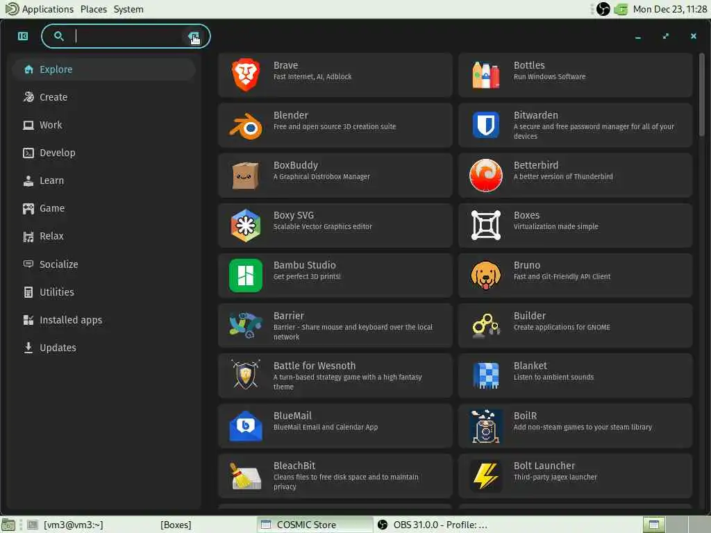The image size is (711, 533).
Task: Switch to the Game category
Action: coord(104,208)
